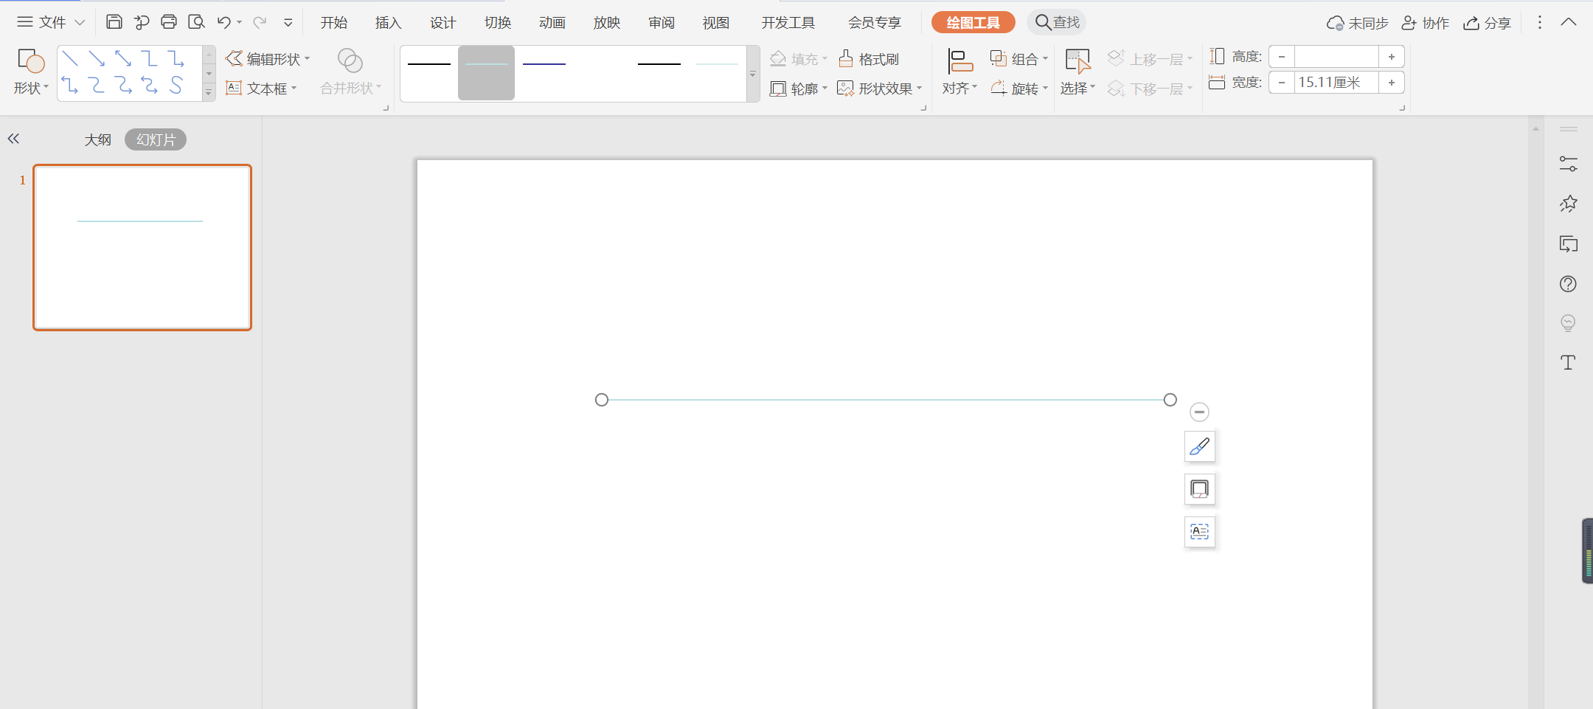
Task: Select the Format Painter (格式刷) tool
Action: [x=869, y=59]
